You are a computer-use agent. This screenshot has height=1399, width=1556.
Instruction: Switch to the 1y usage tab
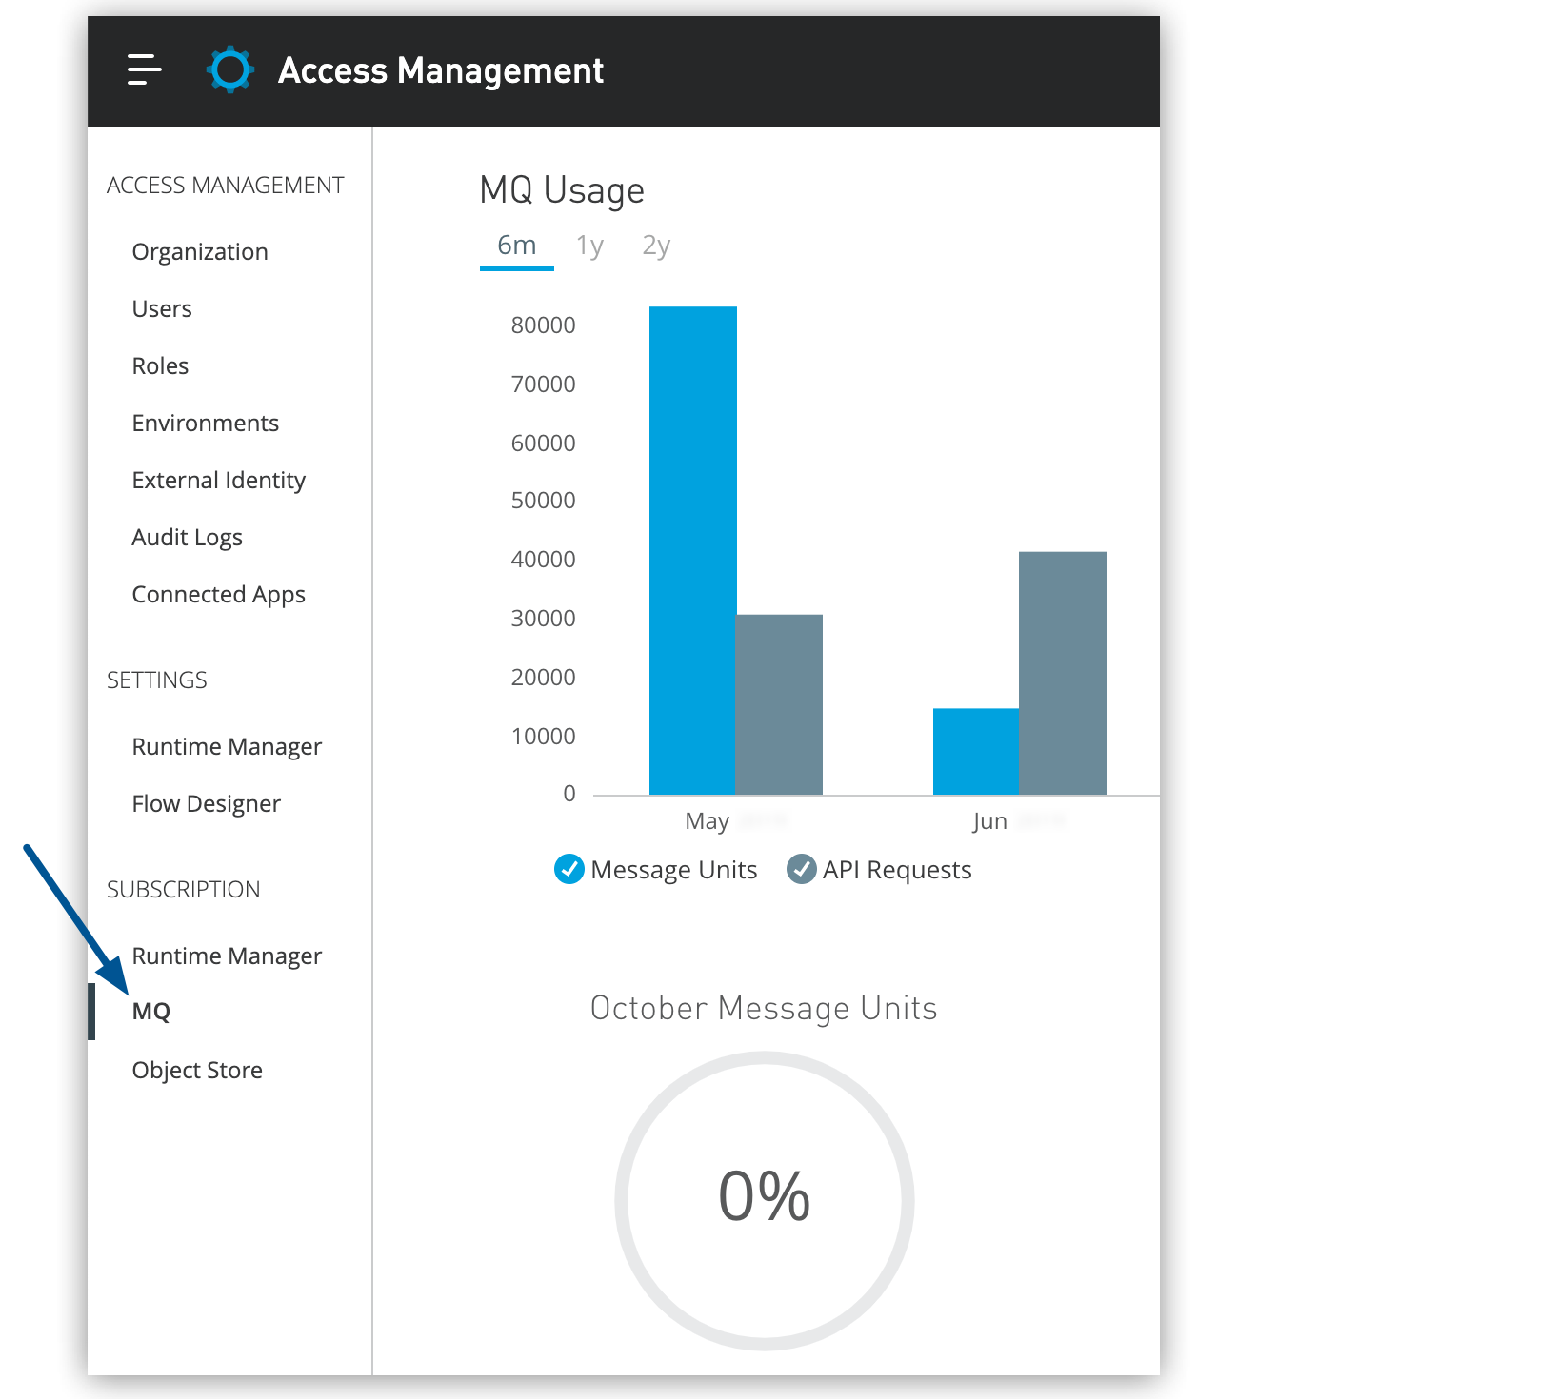tap(590, 245)
